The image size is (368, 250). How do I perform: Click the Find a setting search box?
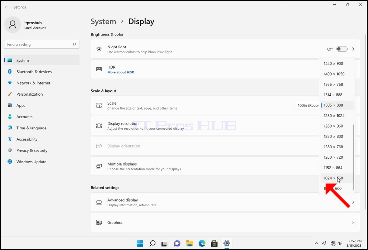(x=42, y=44)
